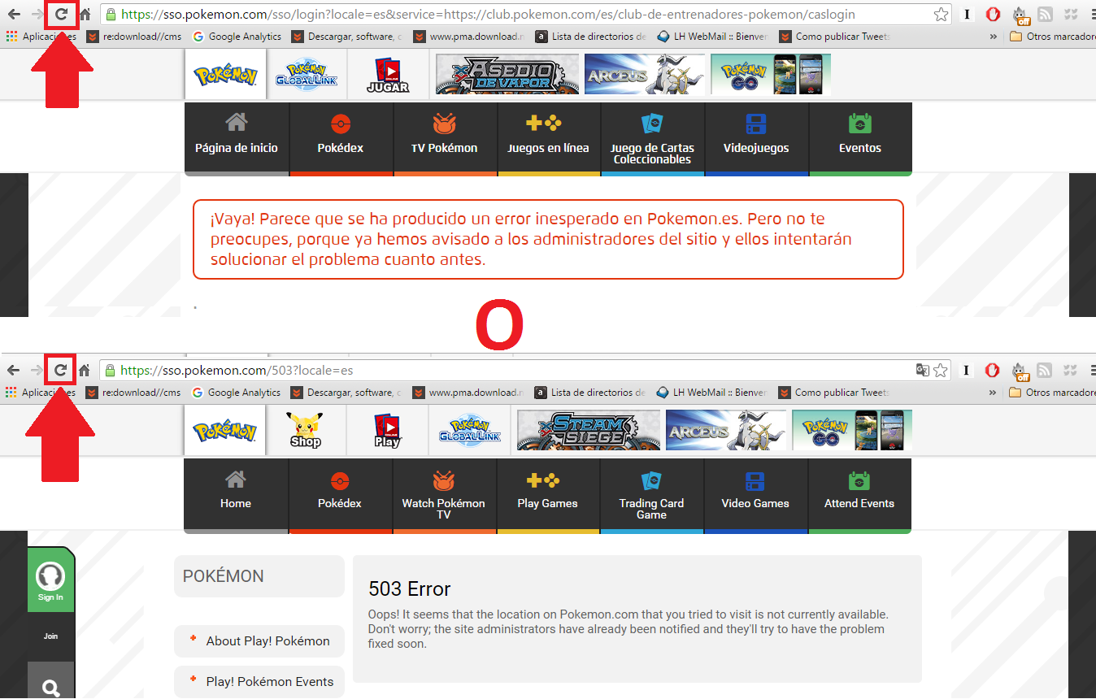The image size is (1096, 699).
Task: Open the Página de inicio nav tab
Action: coord(237,138)
